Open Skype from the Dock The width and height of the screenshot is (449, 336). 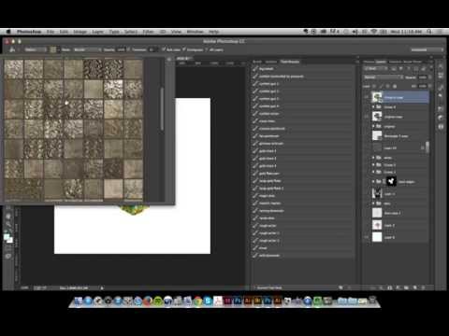tap(208, 301)
